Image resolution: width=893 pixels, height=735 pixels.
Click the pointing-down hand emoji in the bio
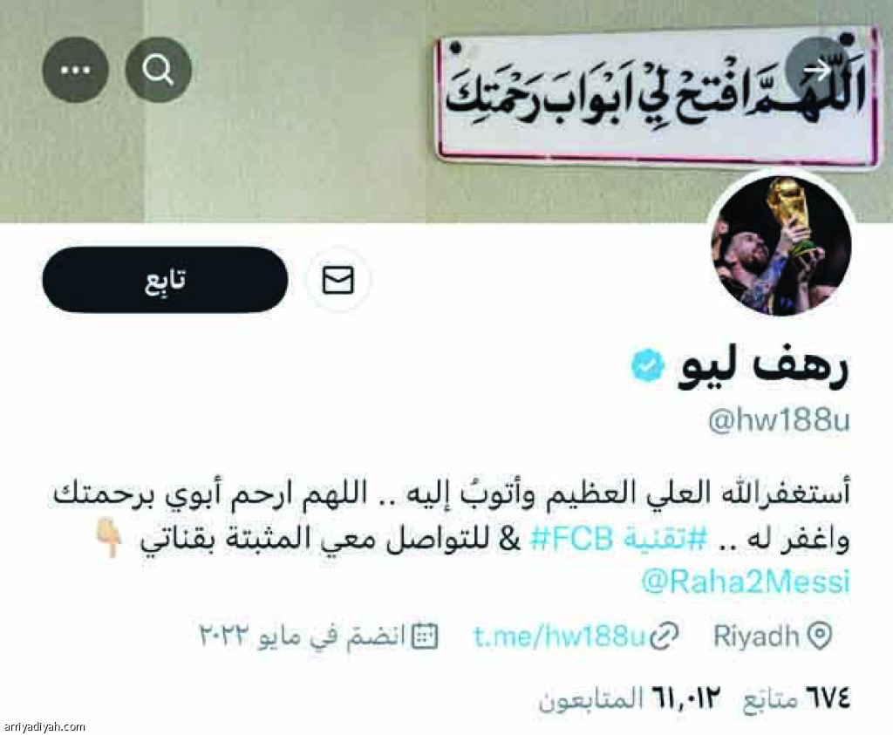point(107,537)
